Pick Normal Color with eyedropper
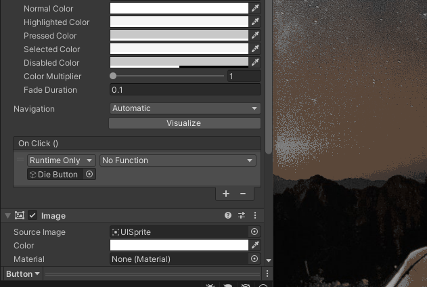The width and height of the screenshot is (427, 287). coord(255,8)
